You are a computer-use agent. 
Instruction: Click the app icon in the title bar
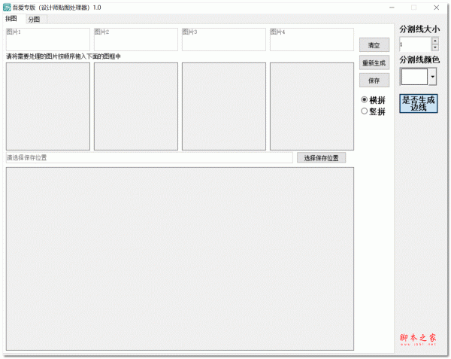[x=7, y=8]
